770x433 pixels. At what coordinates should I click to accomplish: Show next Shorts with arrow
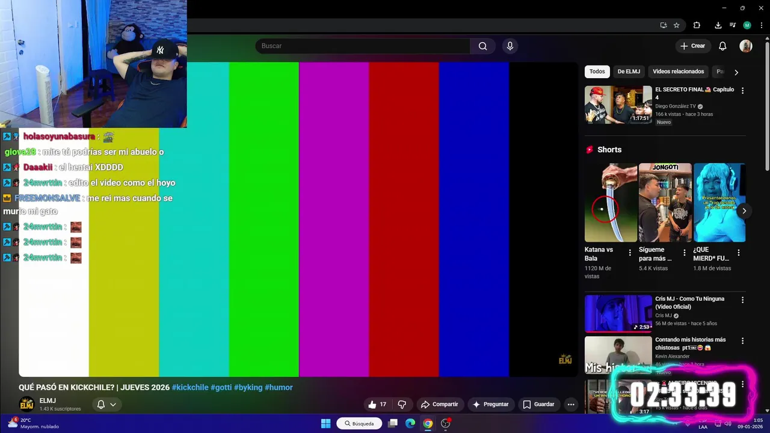(744, 210)
